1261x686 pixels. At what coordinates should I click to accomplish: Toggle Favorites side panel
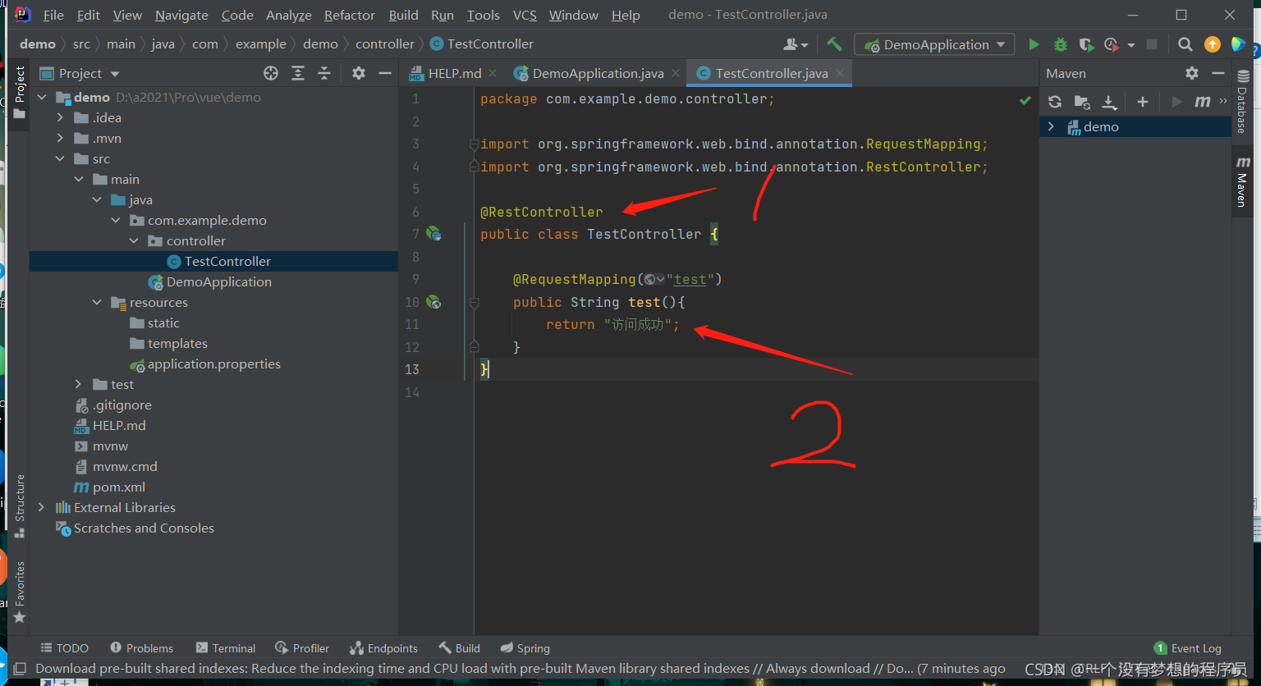click(20, 591)
